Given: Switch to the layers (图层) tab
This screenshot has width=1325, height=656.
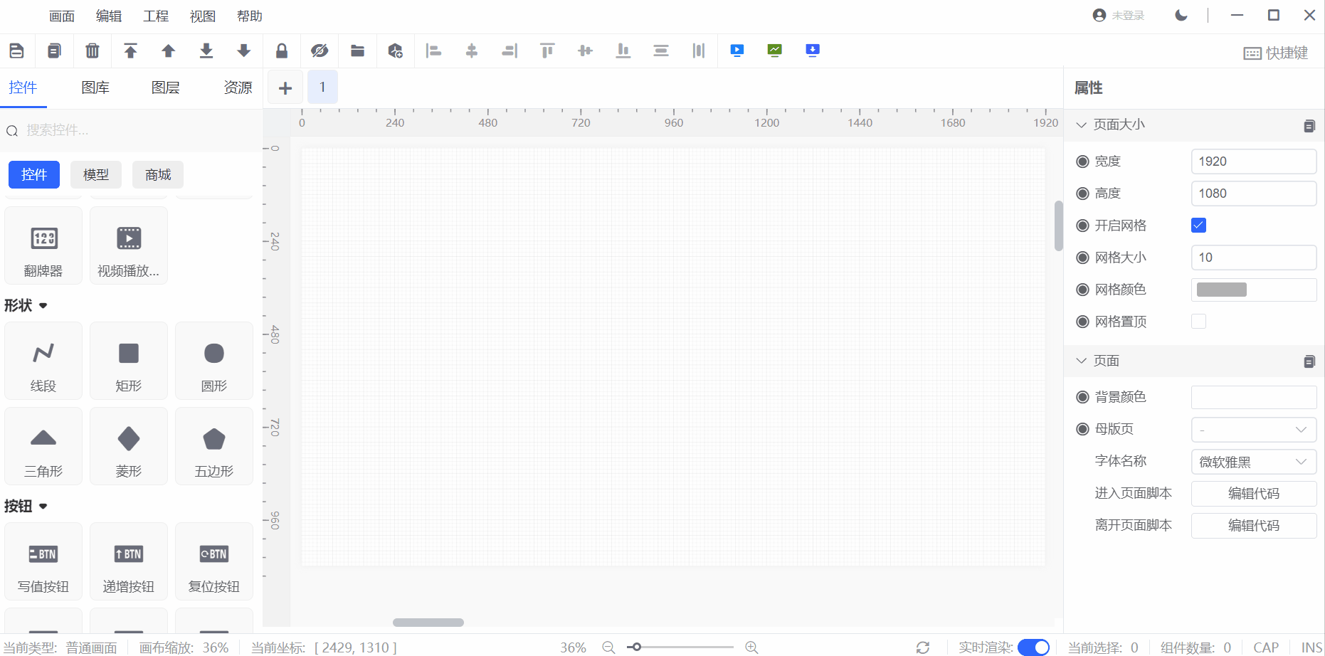Looking at the screenshot, I should tap(165, 88).
